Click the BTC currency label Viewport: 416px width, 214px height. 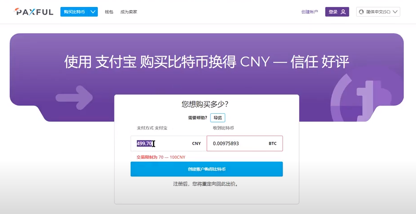point(272,143)
